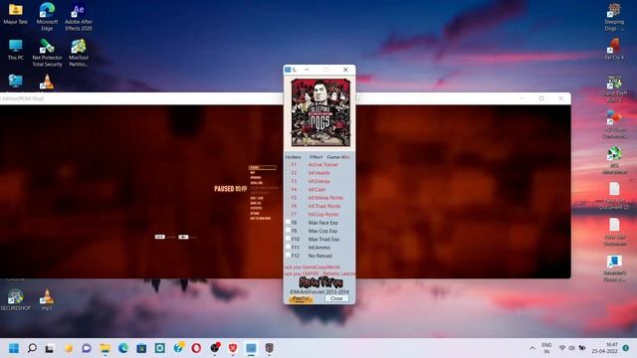Select the mp3 VLC desktop icon
The width and height of the screenshot is (637, 358).
pos(47,300)
